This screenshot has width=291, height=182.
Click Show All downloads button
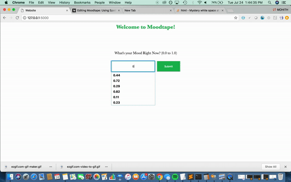(x=271, y=166)
